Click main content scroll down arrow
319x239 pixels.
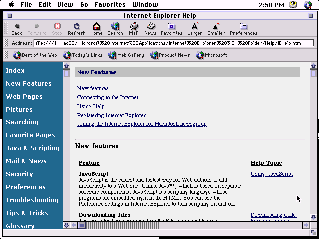click(x=313, y=218)
